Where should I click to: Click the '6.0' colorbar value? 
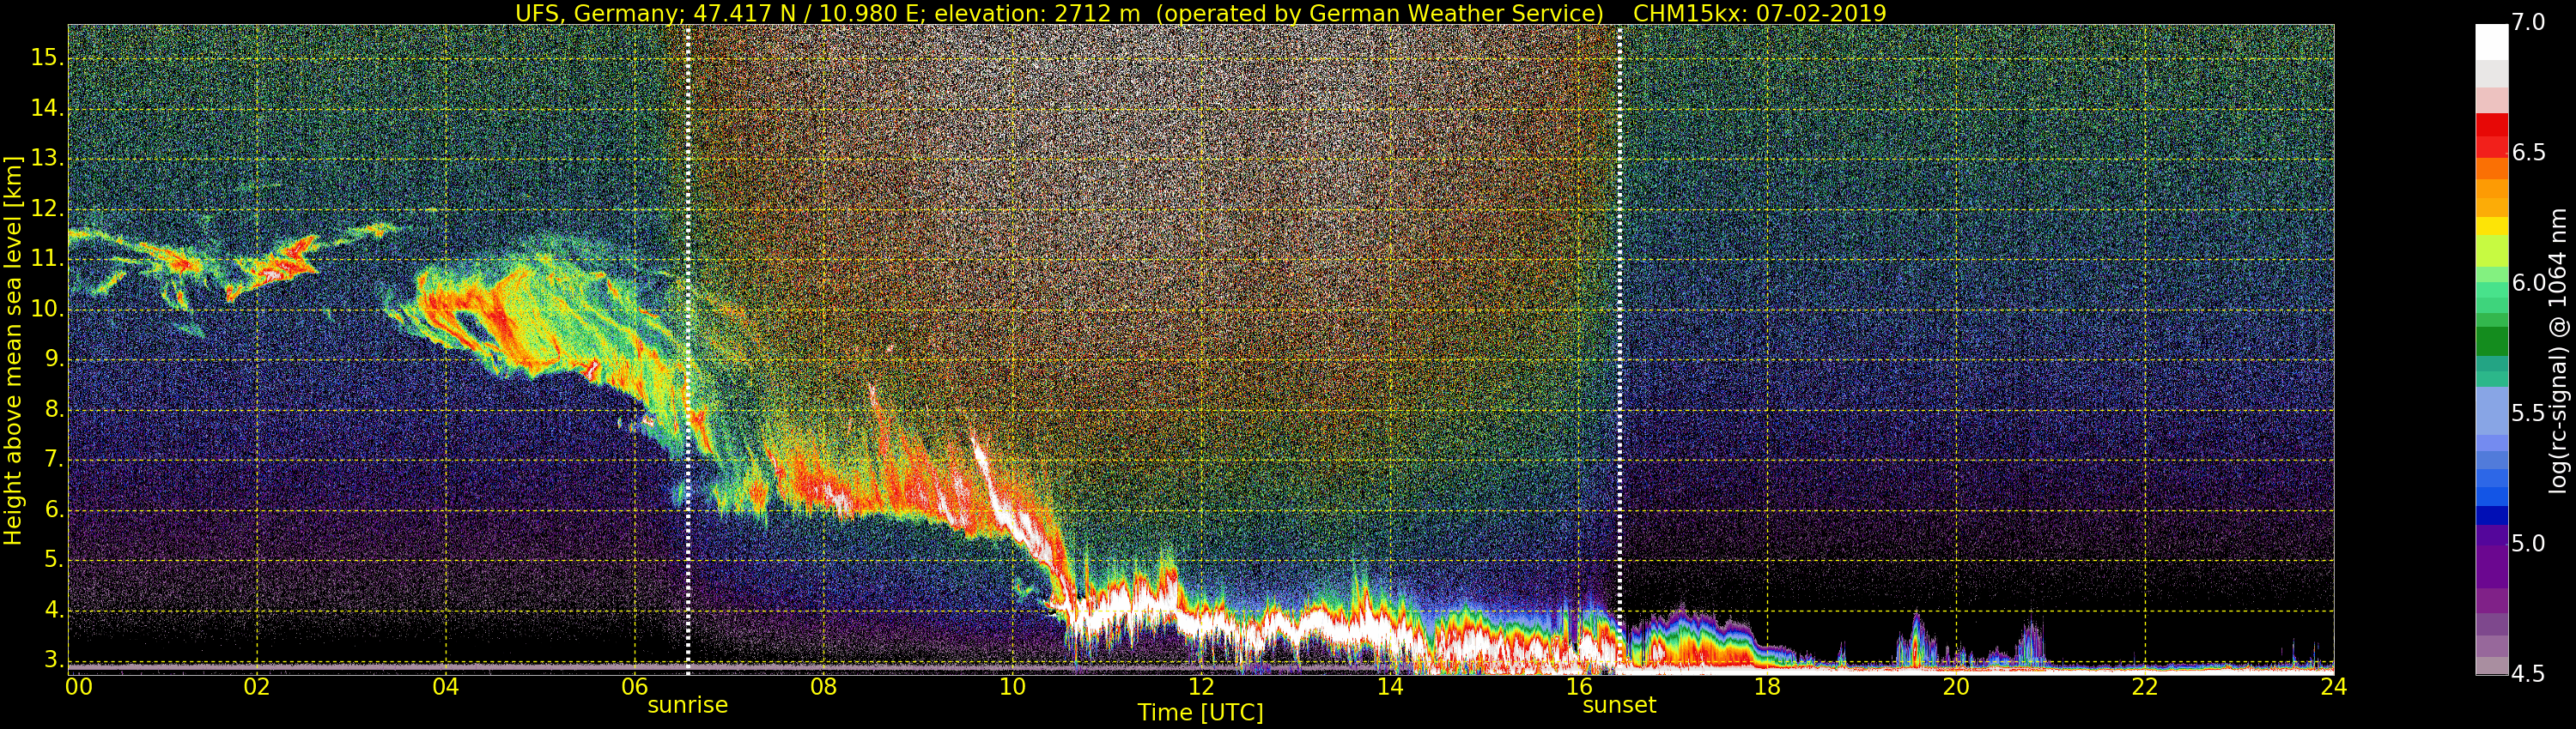tap(2529, 284)
